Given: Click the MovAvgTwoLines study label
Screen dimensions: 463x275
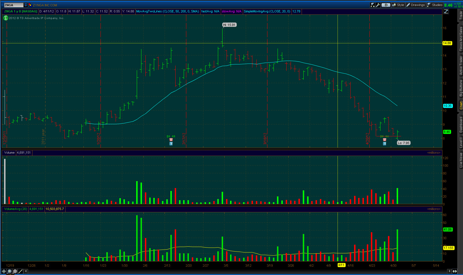Looking at the screenshot, I should [x=167, y=11].
